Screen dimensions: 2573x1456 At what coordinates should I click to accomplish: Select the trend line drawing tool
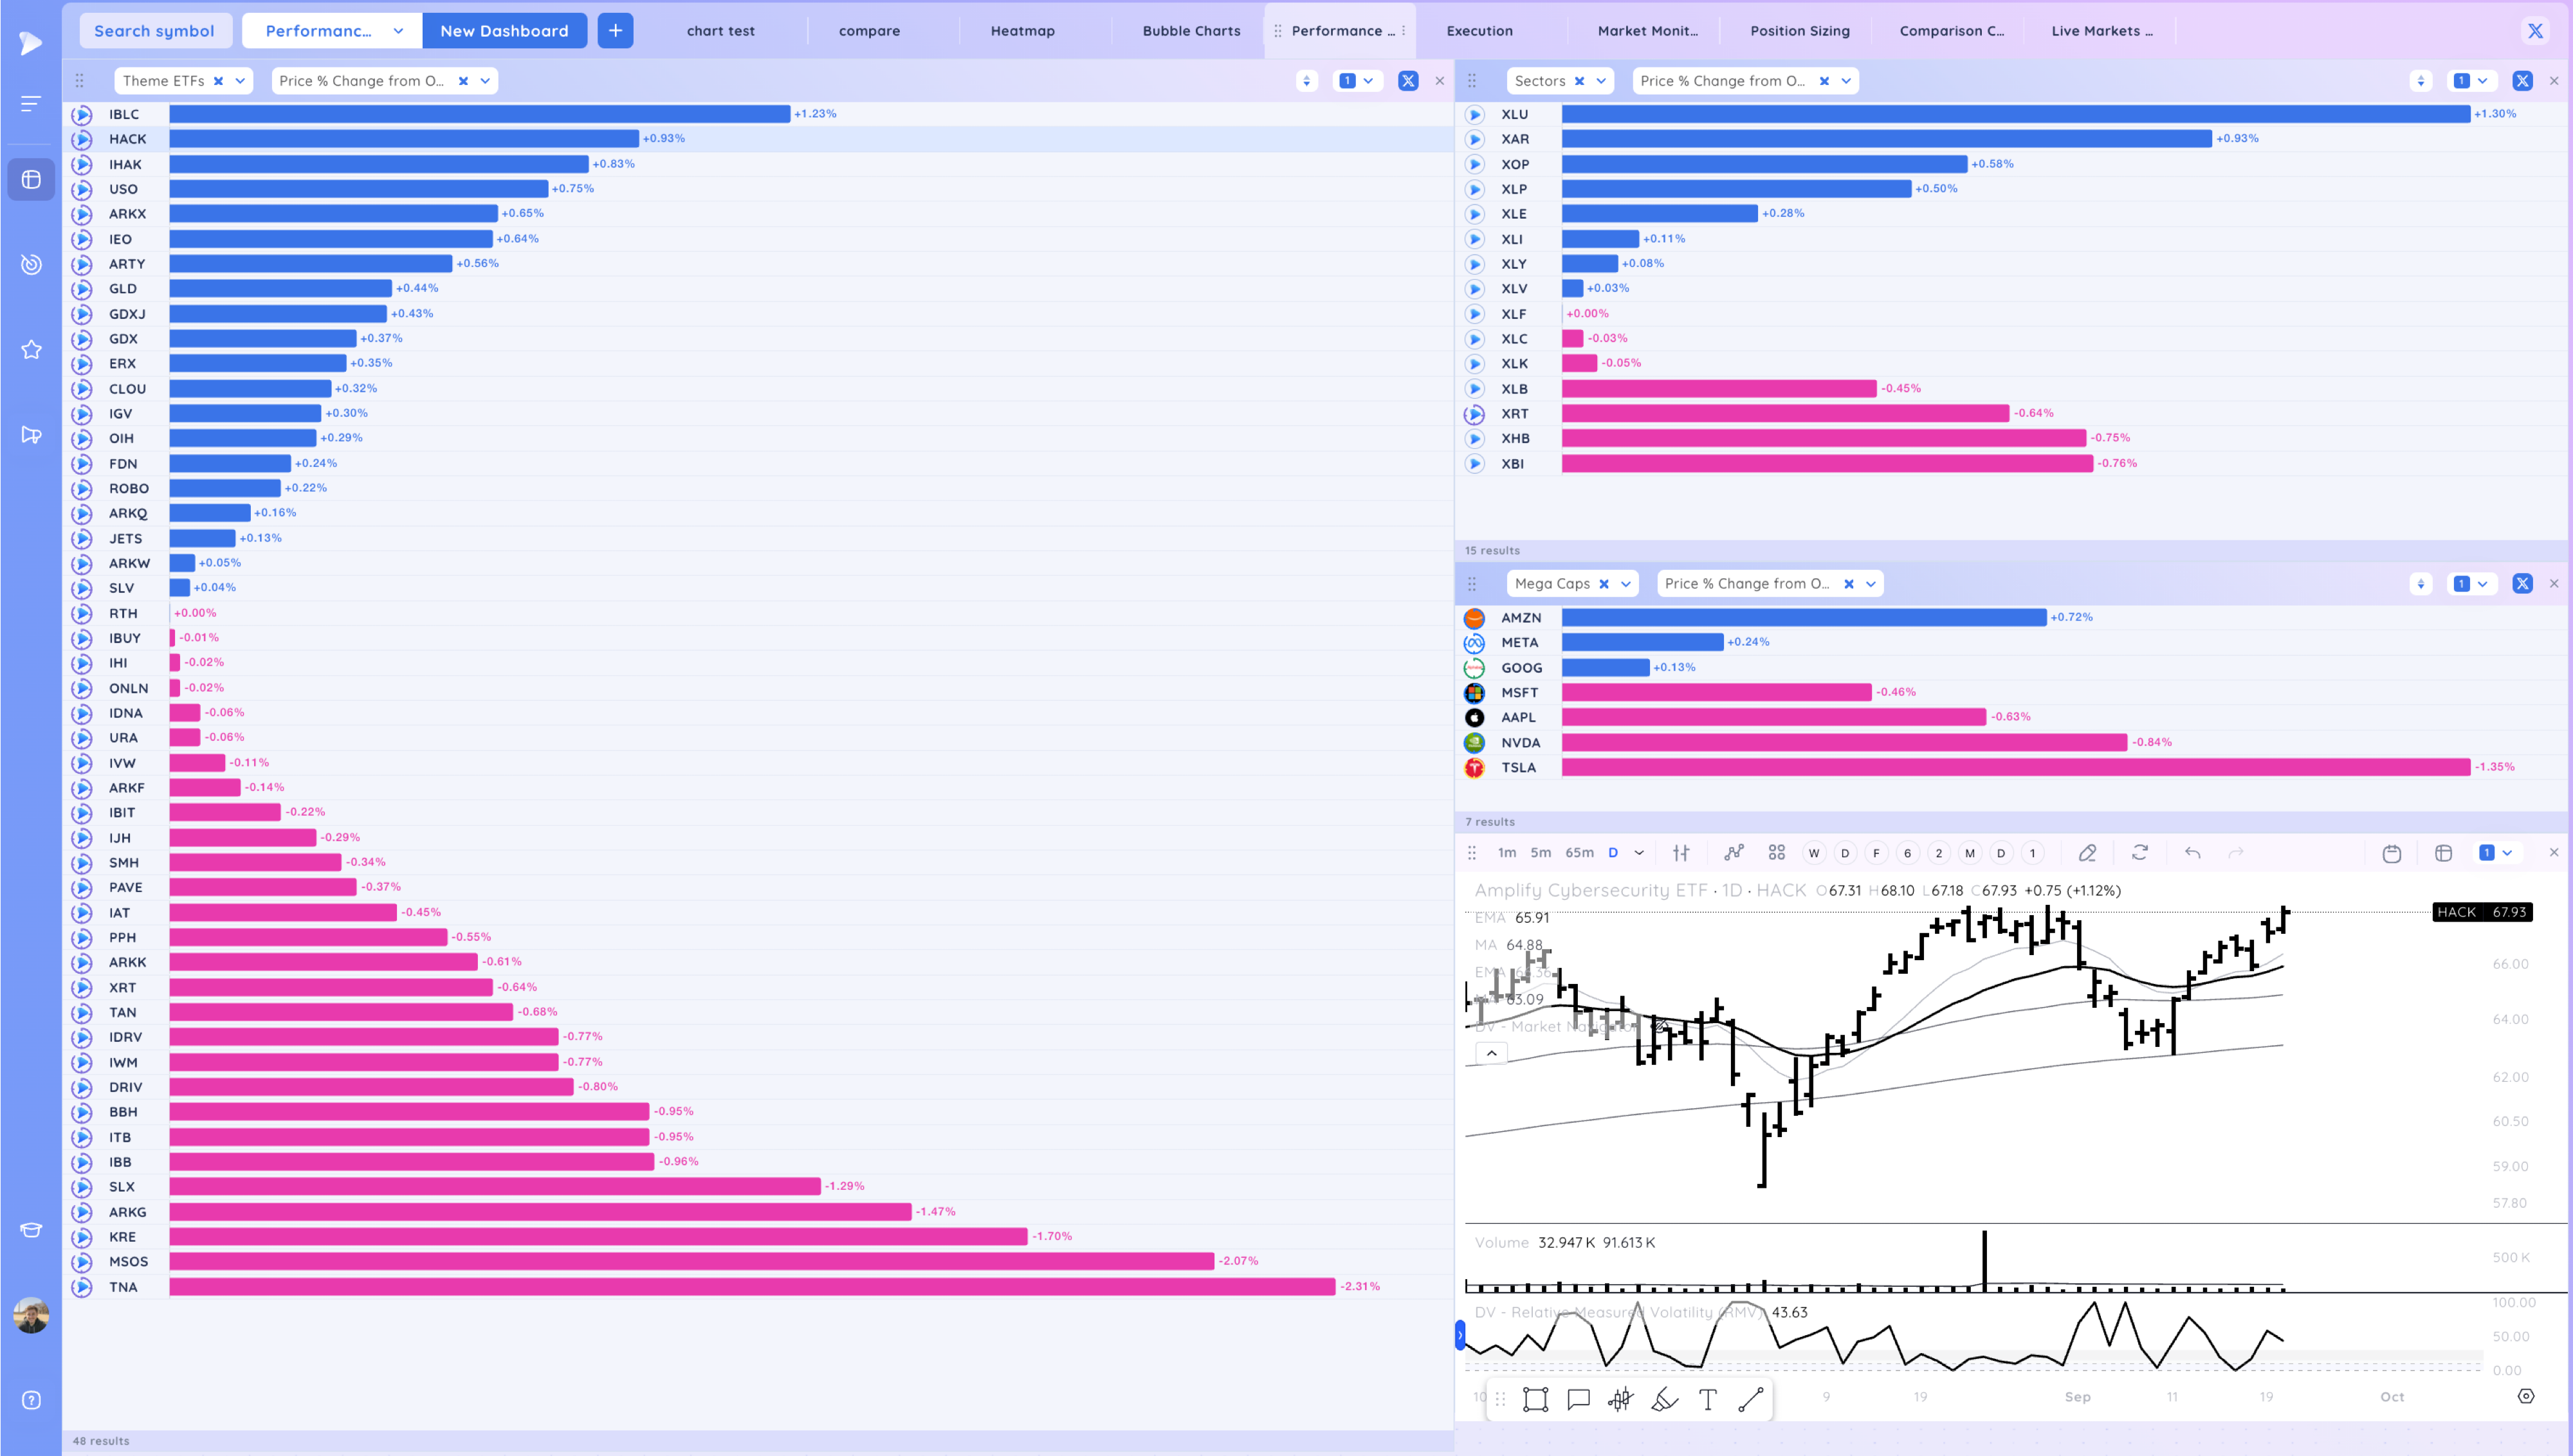coord(1750,1399)
